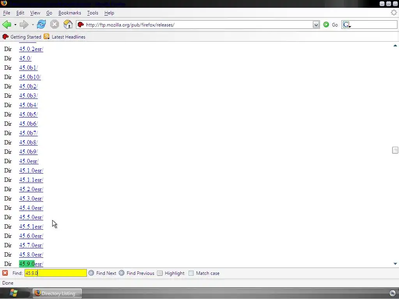
Task: Open the 45.0esr/ directory link
Action: click(x=29, y=161)
